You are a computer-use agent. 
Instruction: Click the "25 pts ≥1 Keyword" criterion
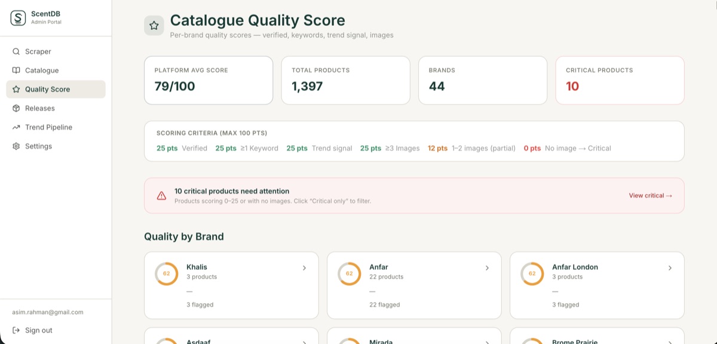coord(247,148)
